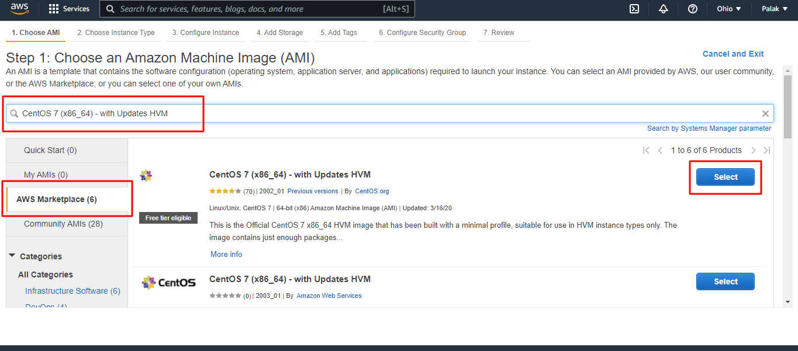Open Quick Start (0) list
The height and width of the screenshot is (351, 798).
click(x=50, y=150)
